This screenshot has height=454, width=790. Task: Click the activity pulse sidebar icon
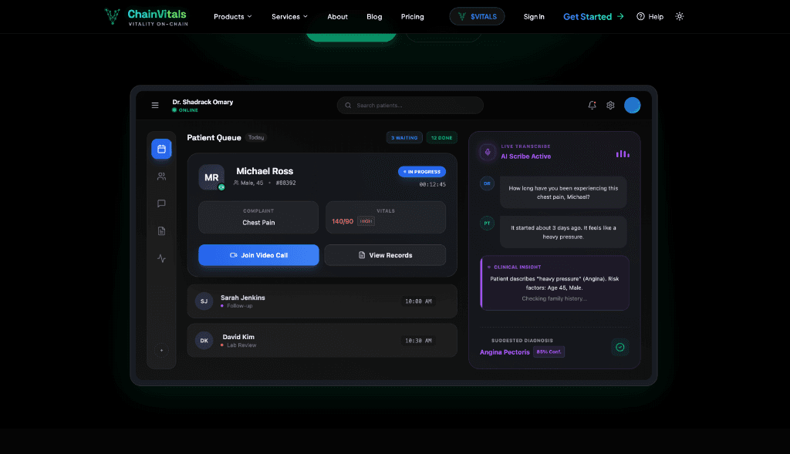tap(161, 259)
